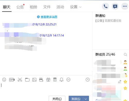Click the orange member avatar icon
Viewport: 129px width, 101px height.
point(125,62)
